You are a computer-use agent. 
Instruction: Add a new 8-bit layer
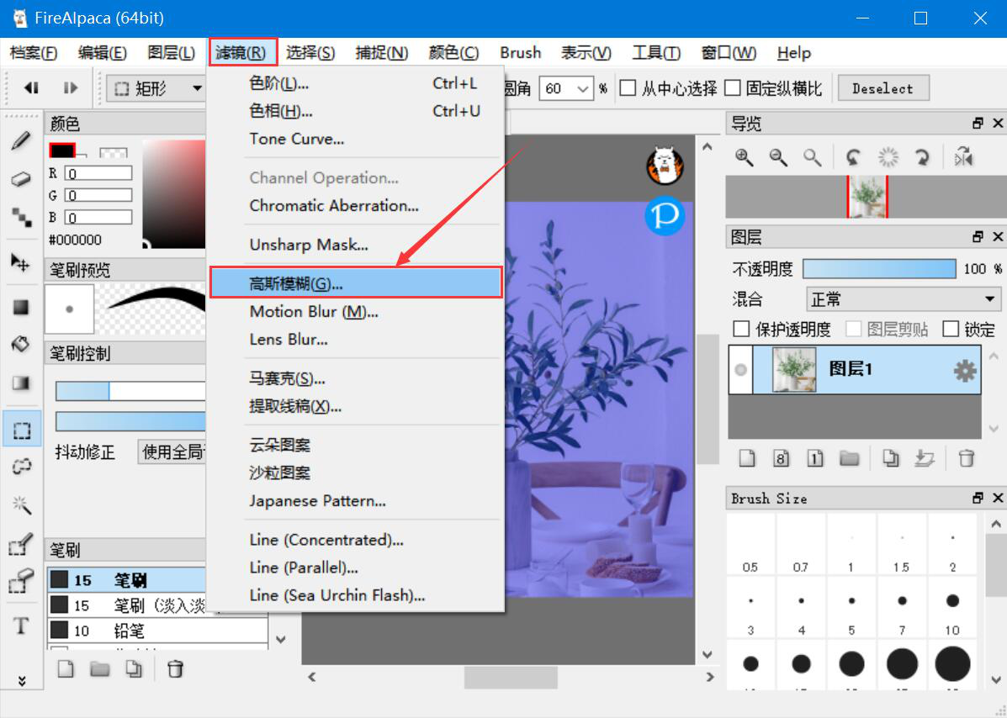coord(781,458)
